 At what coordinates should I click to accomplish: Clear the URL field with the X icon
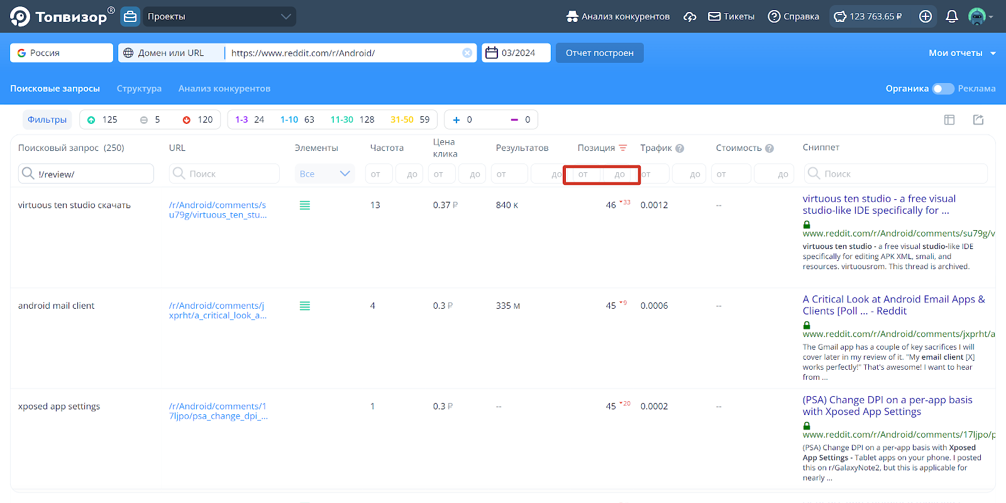(467, 53)
